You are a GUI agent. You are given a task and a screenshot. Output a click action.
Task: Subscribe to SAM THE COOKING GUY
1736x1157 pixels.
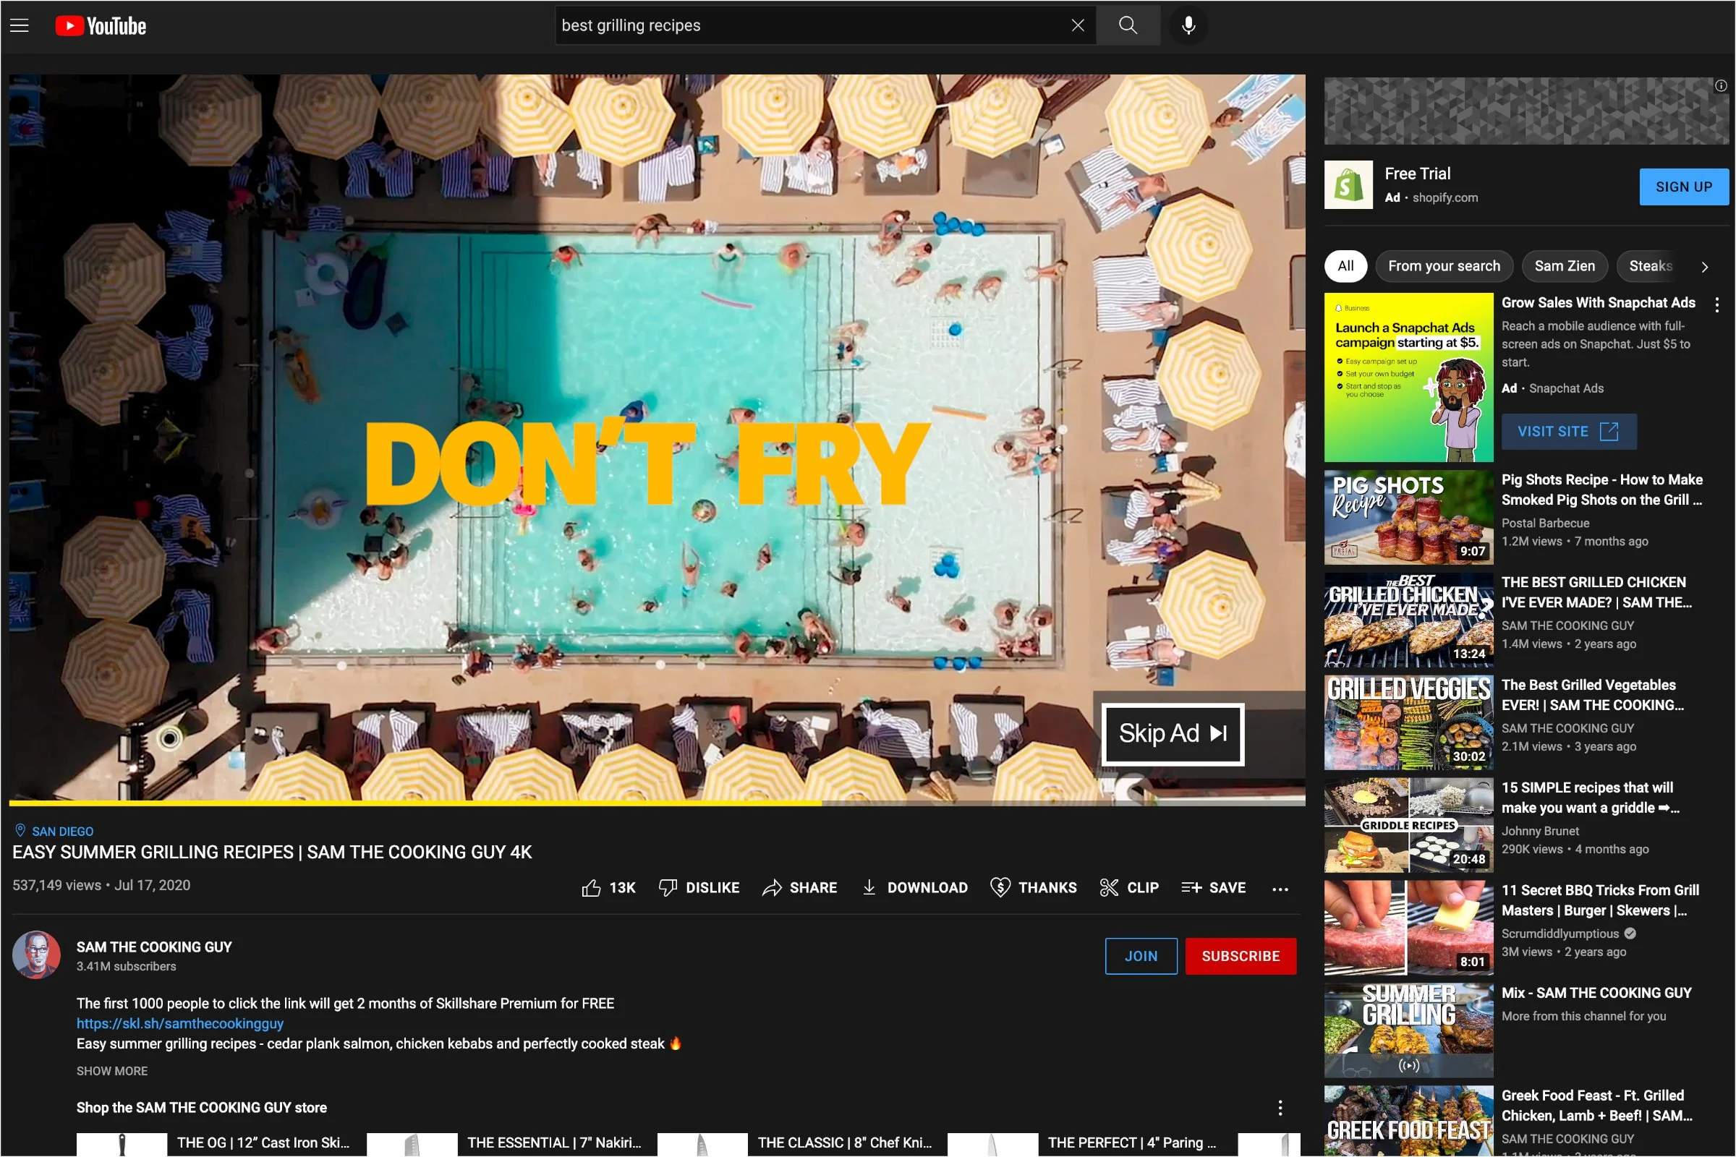1240,956
